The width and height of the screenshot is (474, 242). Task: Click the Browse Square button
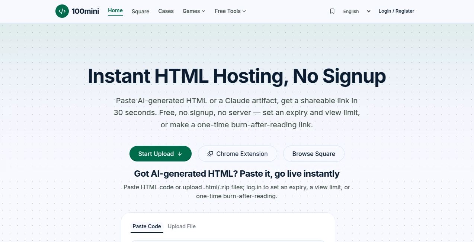(x=314, y=154)
